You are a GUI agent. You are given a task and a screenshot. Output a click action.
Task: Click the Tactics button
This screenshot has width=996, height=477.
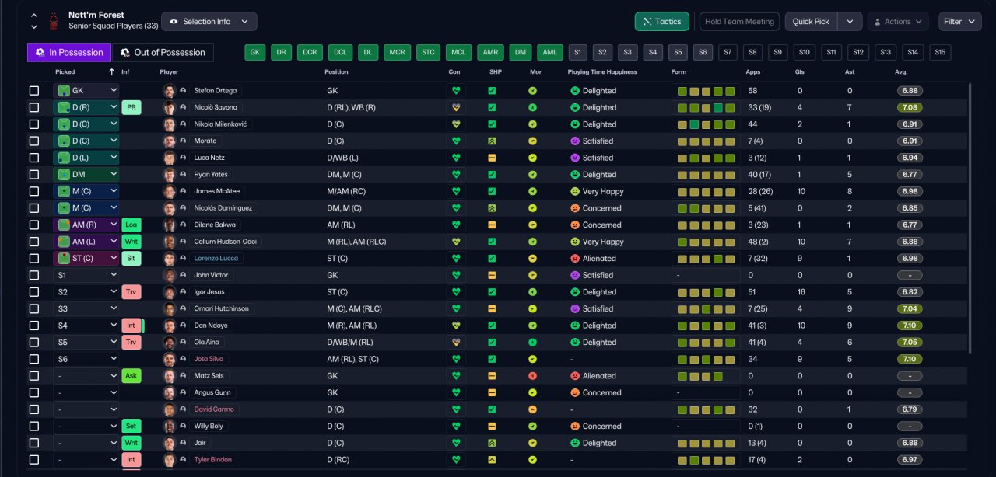click(662, 22)
